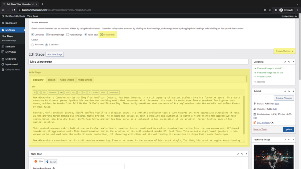Screen dimensions: 301x169
Task: Uncheck the Featured image checkbox
Action: click(47, 35)
